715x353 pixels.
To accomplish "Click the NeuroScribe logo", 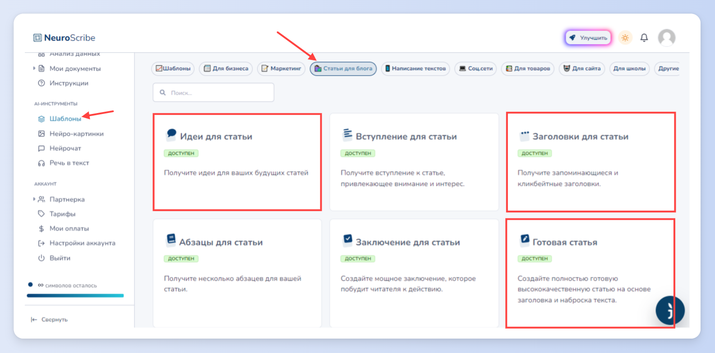I will (64, 38).
